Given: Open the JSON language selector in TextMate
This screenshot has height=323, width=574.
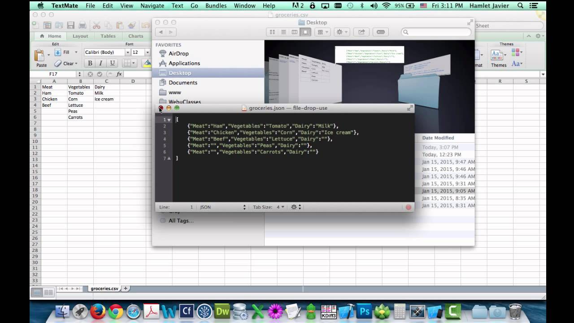Looking at the screenshot, I should pyautogui.click(x=223, y=207).
